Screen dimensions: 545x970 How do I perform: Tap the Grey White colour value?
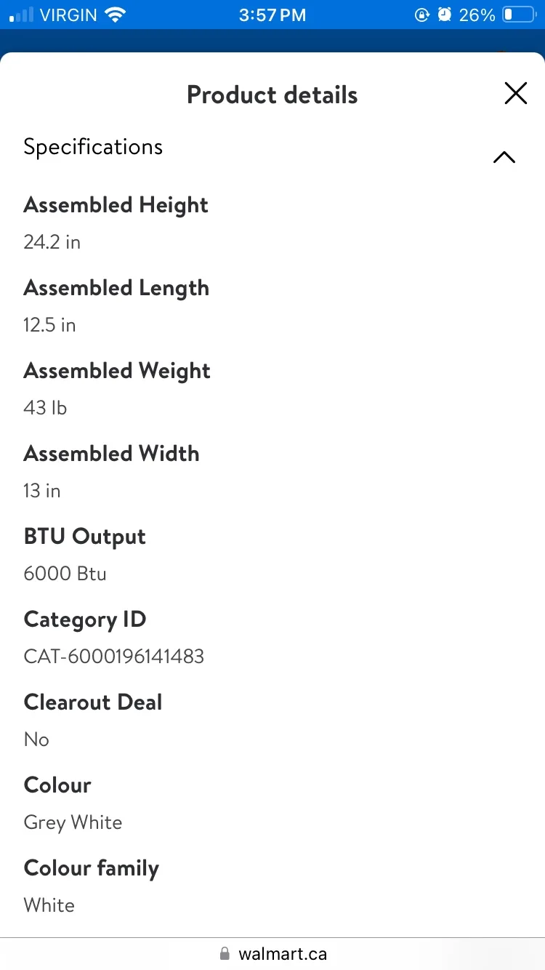(73, 822)
